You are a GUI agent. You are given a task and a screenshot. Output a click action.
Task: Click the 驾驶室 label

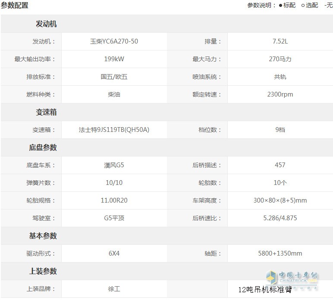coord(44,218)
